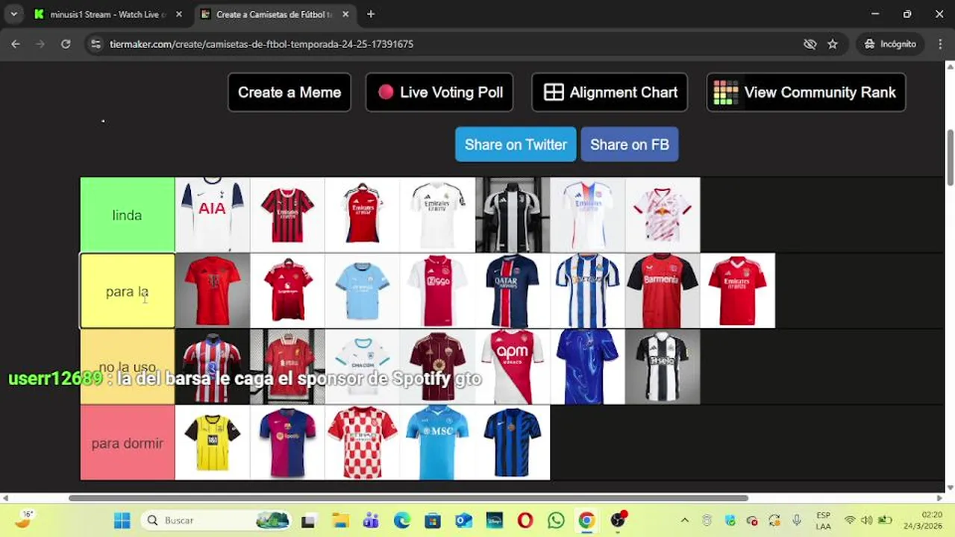Open Microsoft Store from taskbar
The image size is (955, 537).
[x=433, y=521]
